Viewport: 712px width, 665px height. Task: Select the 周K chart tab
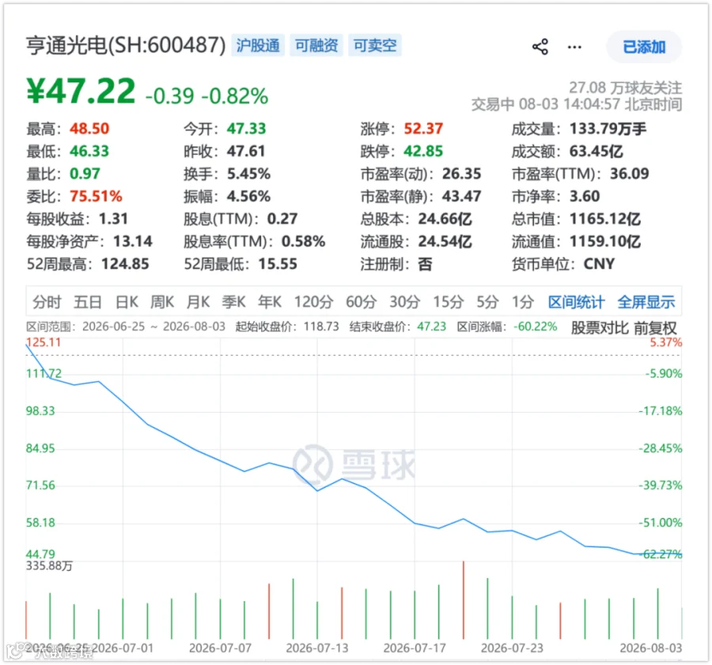pos(162,302)
